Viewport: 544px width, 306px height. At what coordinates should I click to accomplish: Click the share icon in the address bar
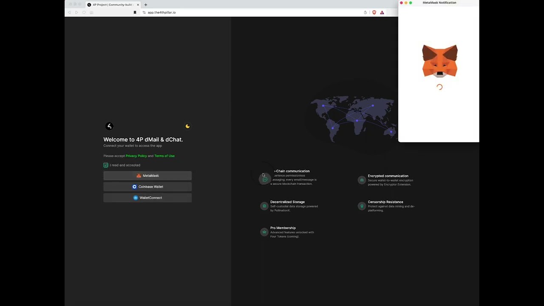[365, 12]
